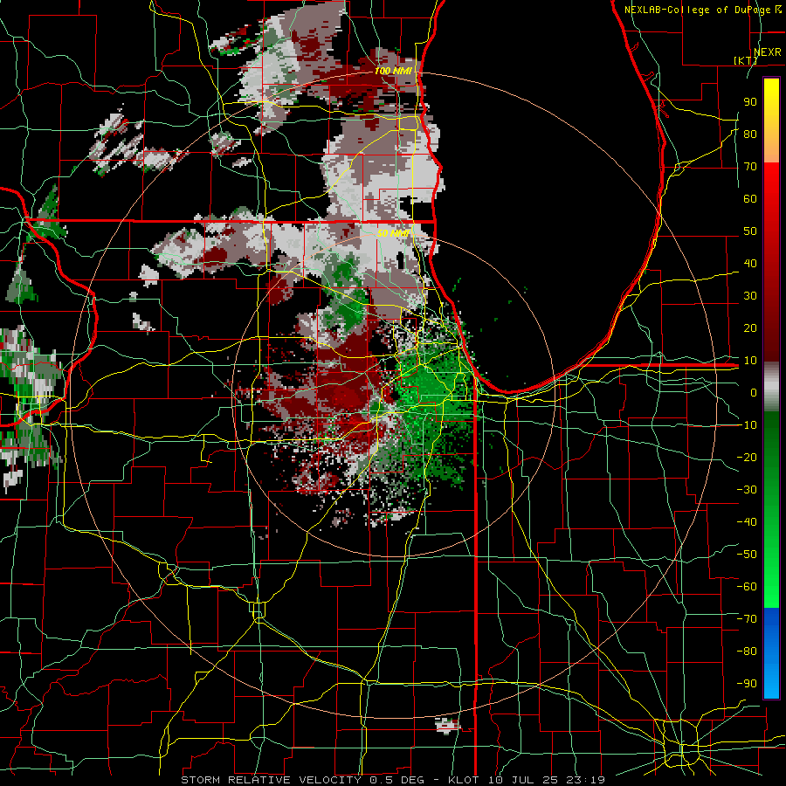Click the -30 value on the velocity scale
786x786 pixels.
tap(747, 490)
